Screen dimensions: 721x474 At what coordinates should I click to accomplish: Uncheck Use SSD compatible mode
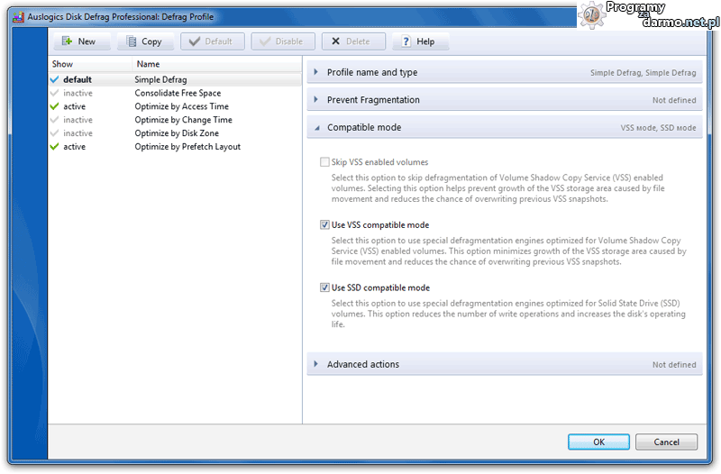coord(324,288)
